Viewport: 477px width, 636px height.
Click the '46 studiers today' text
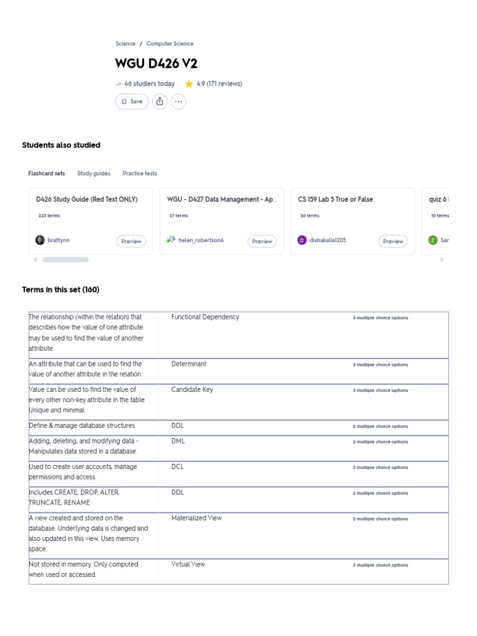[149, 84]
